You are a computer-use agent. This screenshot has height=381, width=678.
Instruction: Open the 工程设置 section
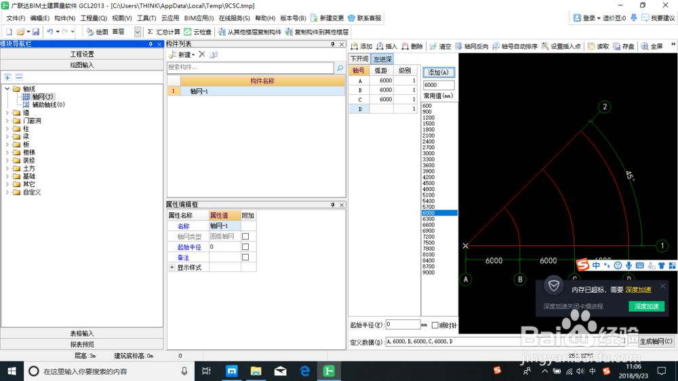click(x=82, y=54)
